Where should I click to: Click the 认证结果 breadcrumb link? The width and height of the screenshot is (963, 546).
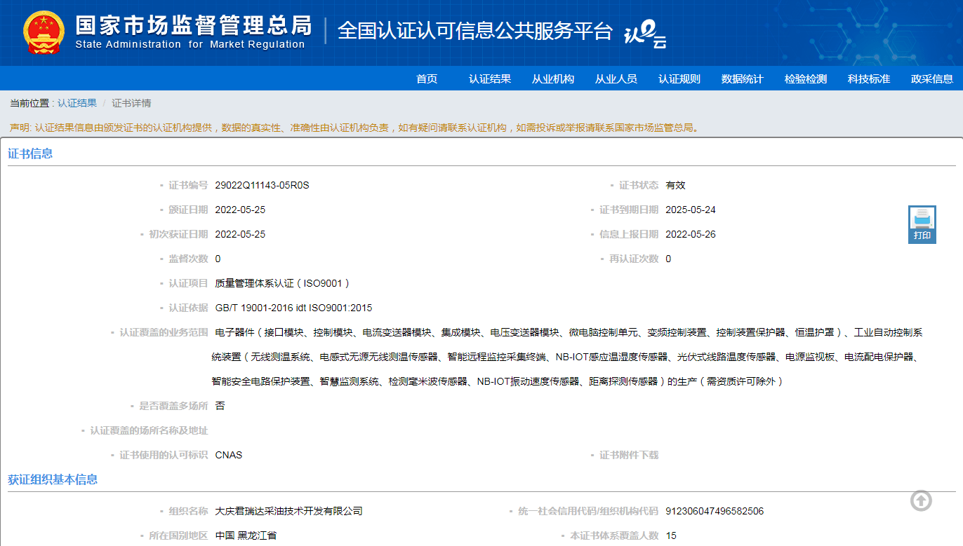tap(77, 103)
